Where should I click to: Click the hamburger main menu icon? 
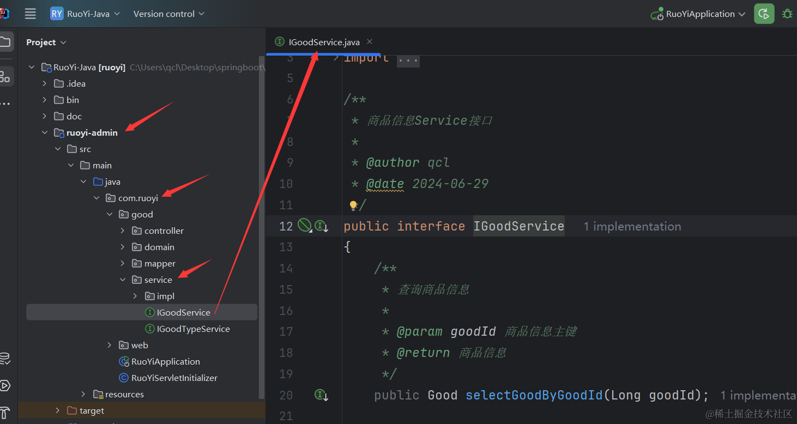coord(31,14)
